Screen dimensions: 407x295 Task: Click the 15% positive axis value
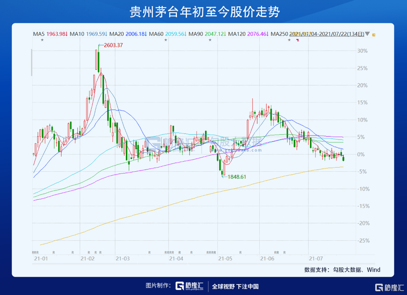click(362, 102)
